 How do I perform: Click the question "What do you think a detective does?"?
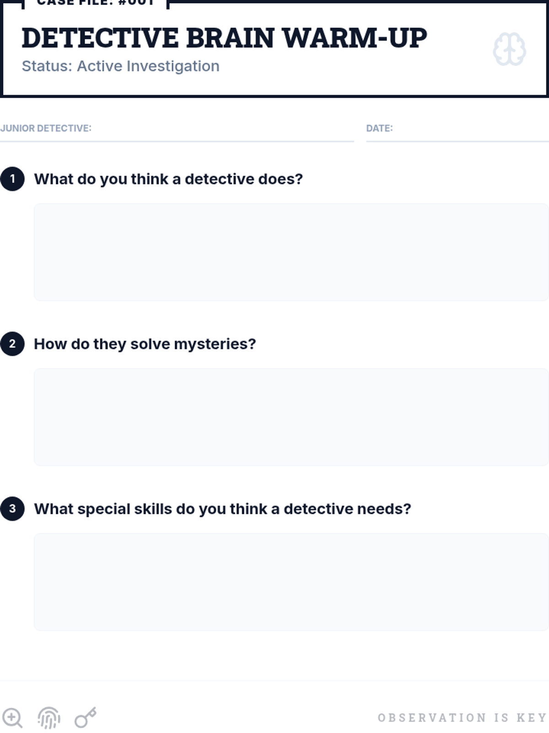[x=168, y=179]
